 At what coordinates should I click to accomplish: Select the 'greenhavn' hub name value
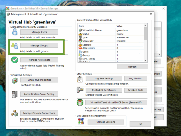point(122,30)
